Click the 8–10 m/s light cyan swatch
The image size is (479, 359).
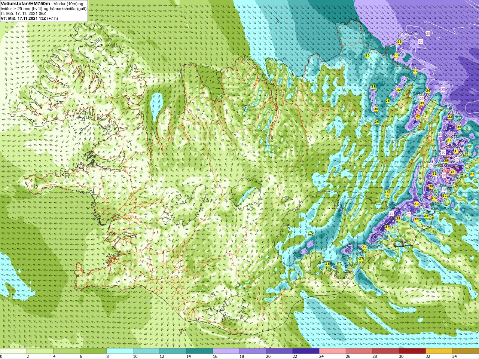120,351
